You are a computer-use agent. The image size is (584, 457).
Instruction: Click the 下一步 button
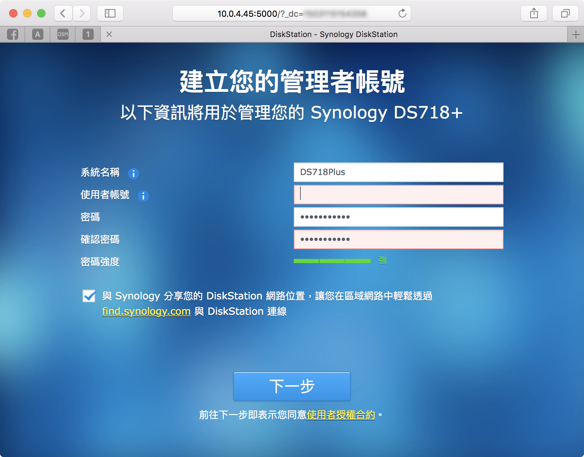(292, 386)
